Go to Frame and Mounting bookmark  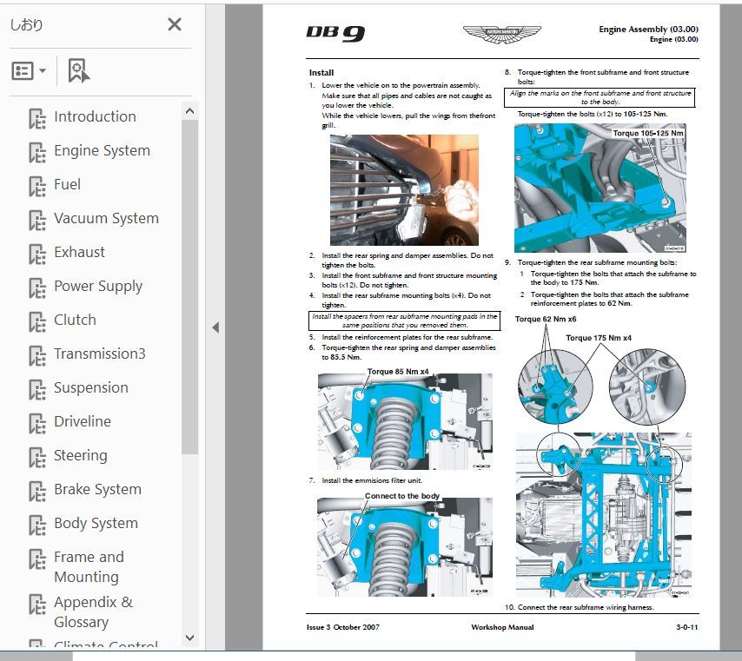tap(89, 567)
